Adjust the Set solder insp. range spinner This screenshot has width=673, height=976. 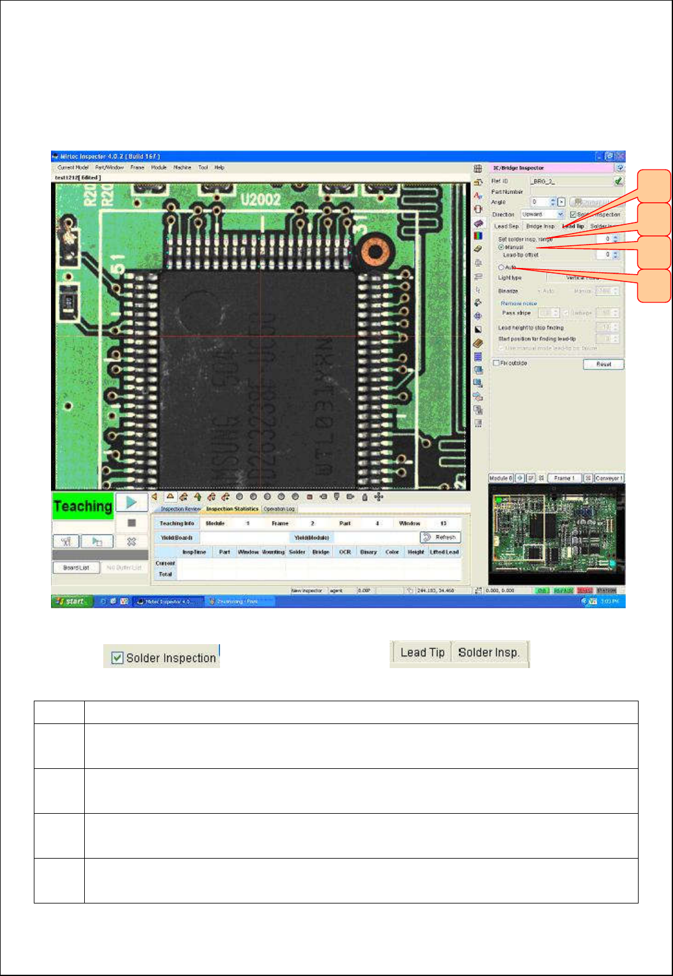616,238
